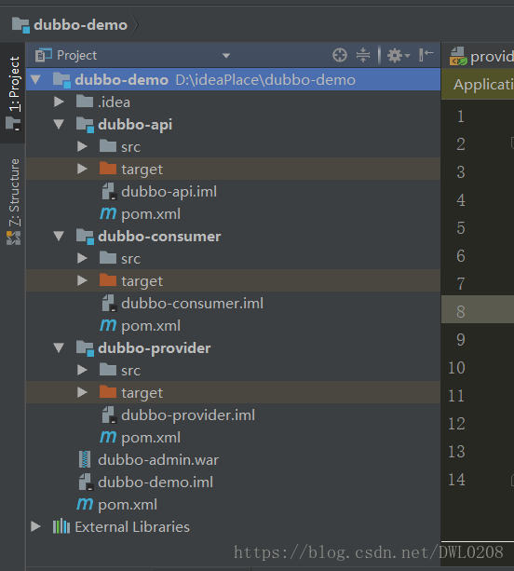
Task: Click the dubbo-demo.iml file icon
Action: tap(86, 483)
